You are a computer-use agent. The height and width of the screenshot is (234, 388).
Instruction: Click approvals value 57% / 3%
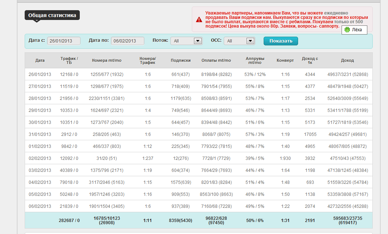[x=255, y=134]
